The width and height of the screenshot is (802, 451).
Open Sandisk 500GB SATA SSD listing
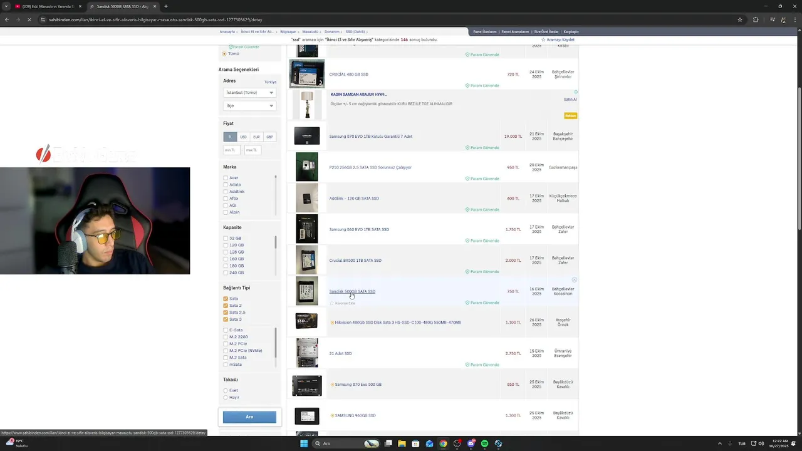pyautogui.click(x=352, y=291)
